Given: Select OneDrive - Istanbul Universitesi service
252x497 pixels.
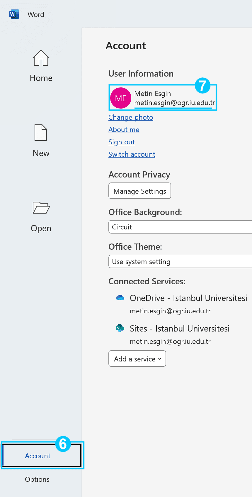Looking at the screenshot, I should (x=188, y=298).
